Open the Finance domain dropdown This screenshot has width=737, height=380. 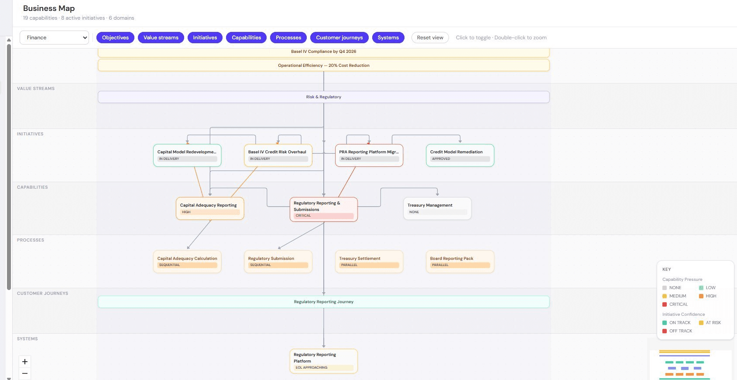(x=54, y=38)
